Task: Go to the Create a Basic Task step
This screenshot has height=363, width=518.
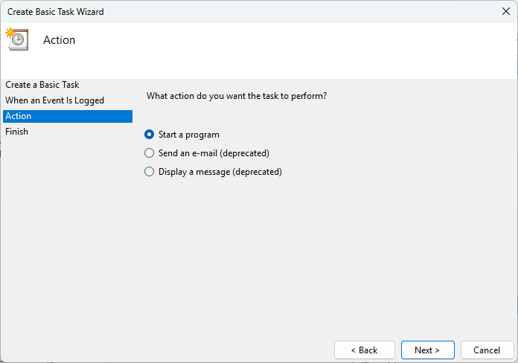Action: (42, 85)
